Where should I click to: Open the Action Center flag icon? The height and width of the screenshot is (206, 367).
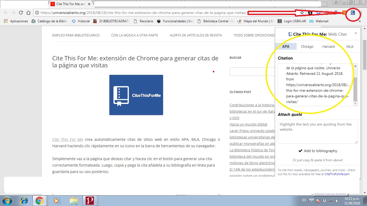pos(318,201)
